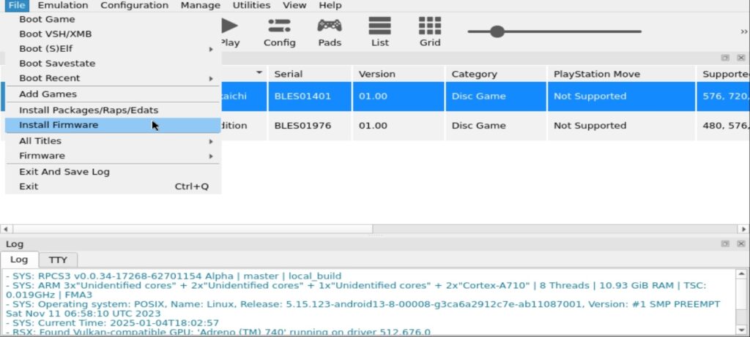Click log scrollbar up arrow

741,274
